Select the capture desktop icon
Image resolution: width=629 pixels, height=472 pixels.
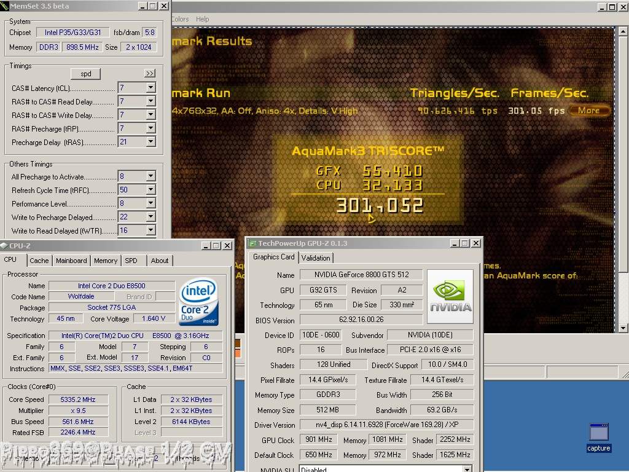click(x=598, y=438)
